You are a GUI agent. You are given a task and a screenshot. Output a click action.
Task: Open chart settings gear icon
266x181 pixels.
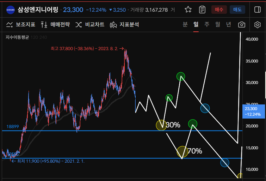tap(257, 25)
